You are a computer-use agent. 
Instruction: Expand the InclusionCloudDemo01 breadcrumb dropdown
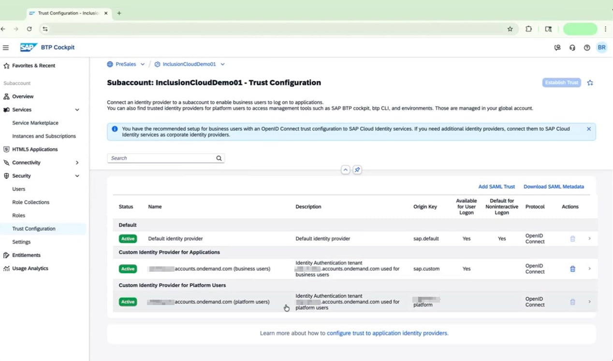pyautogui.click(x=222, y=64)
